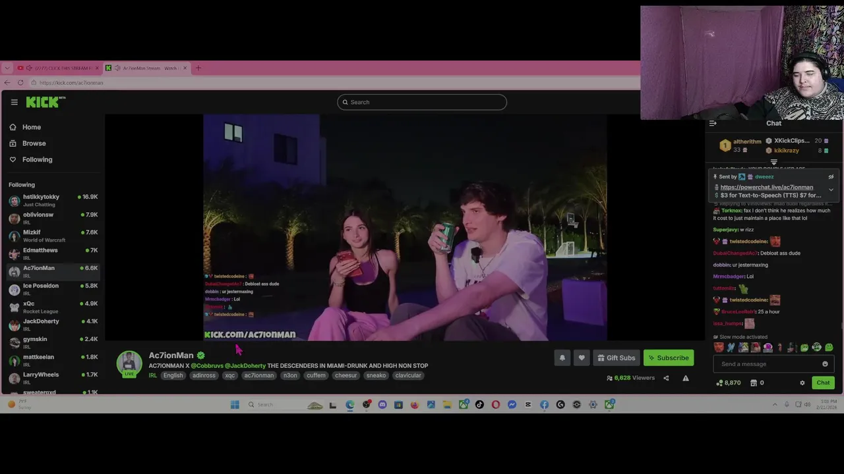Focus the Kick search box
This screenshot has width=844, height=474.
[422, 102]
